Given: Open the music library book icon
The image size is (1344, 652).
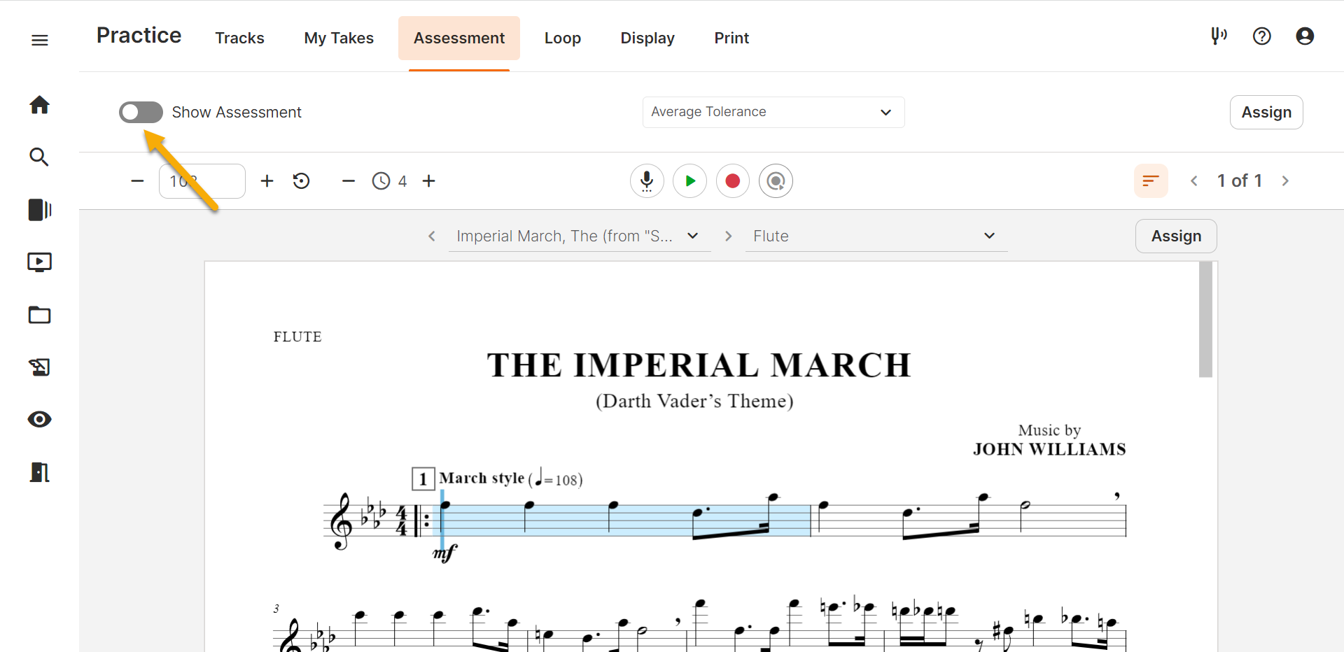Looking at the screenshot, I should [x=39, y=210].
